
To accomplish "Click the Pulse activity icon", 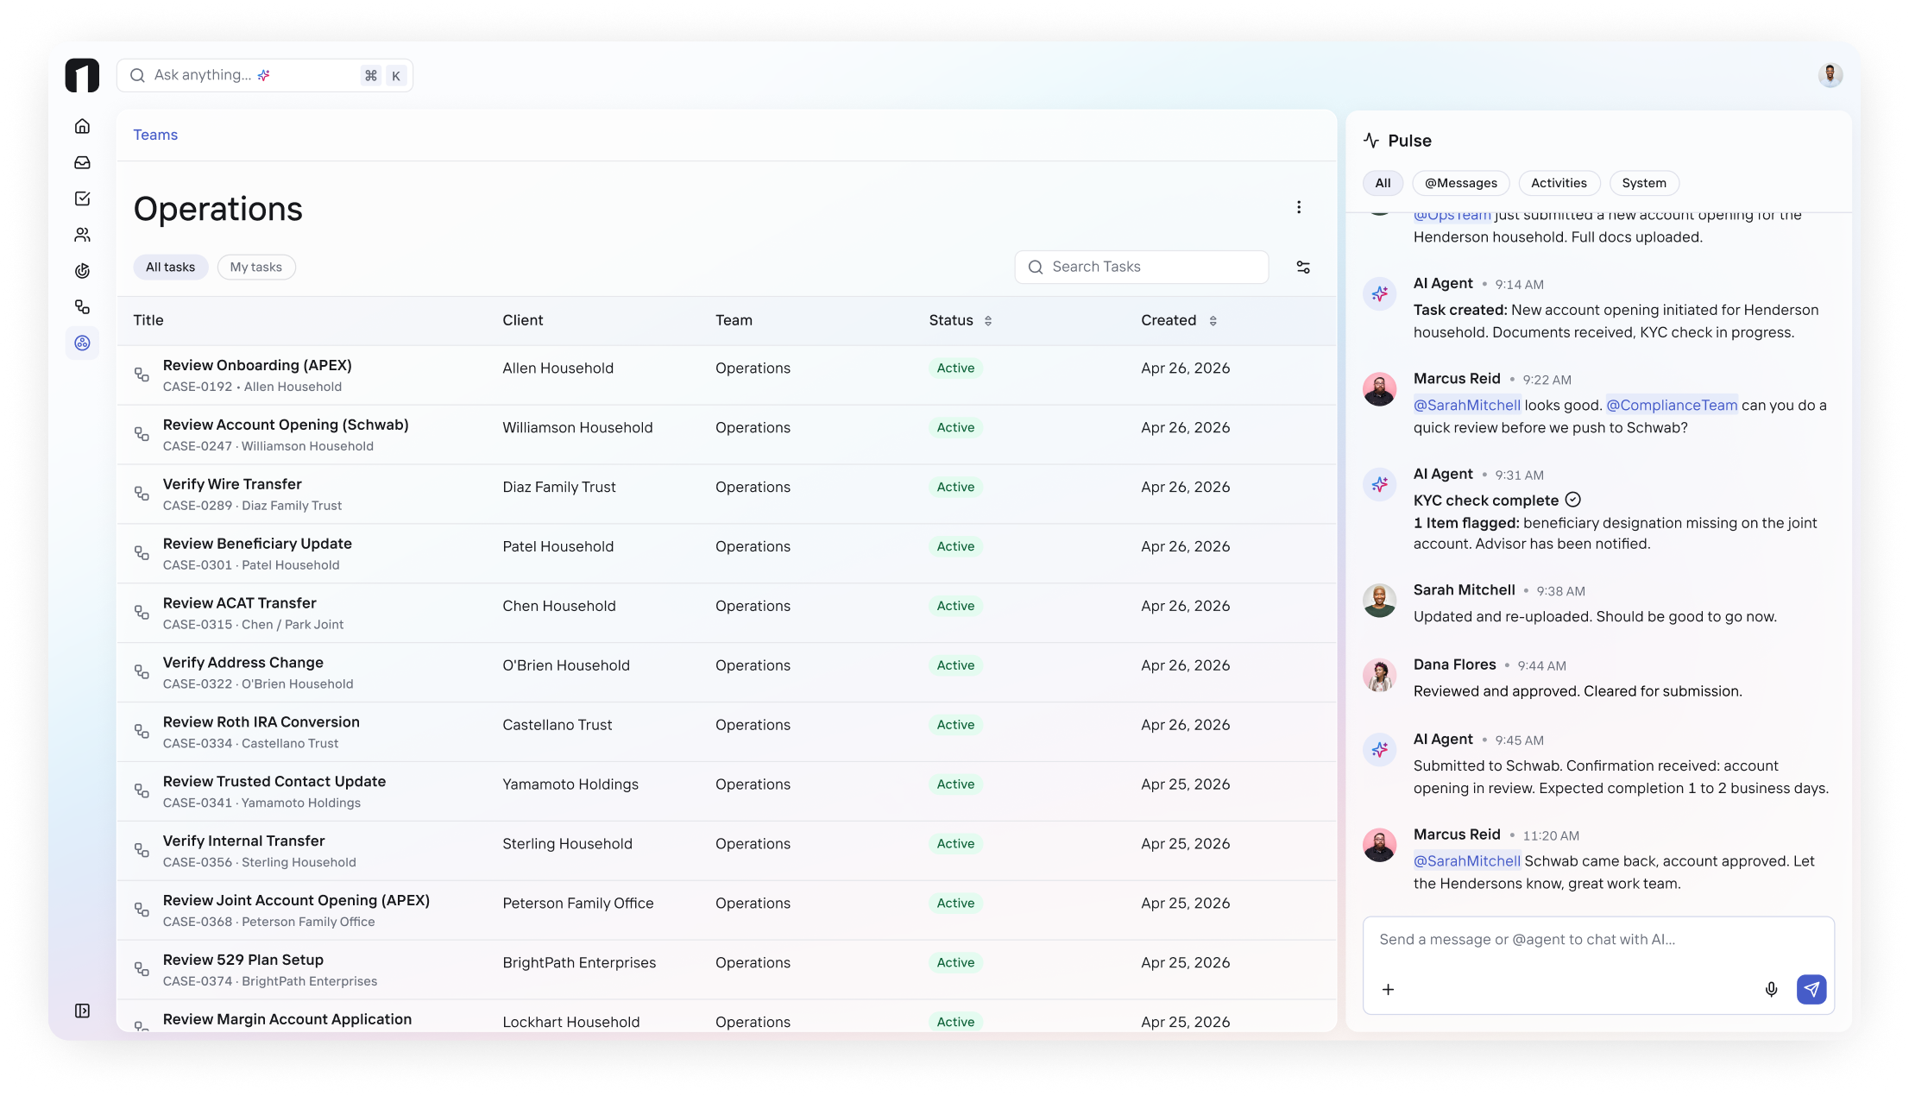I will [1371, 141].
